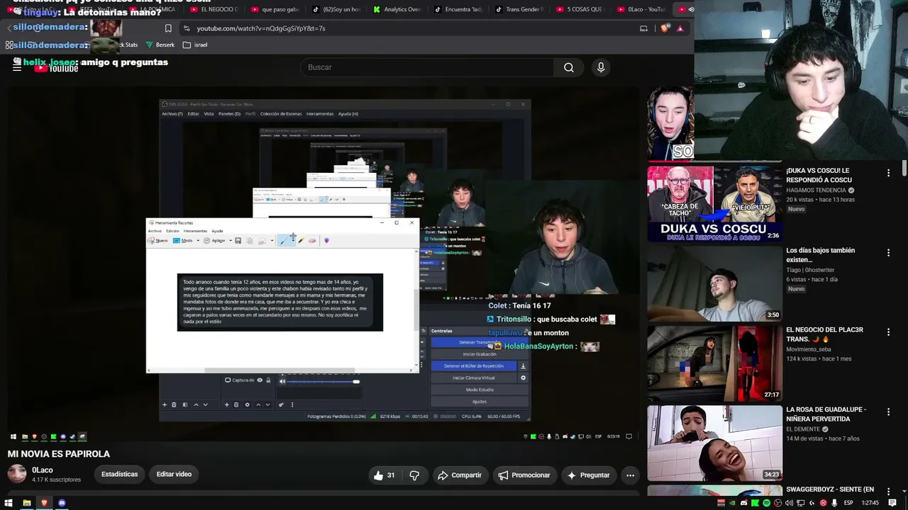Open the 0Laco channel avatar
Screen dimensions: 908x510
point(17,474)
